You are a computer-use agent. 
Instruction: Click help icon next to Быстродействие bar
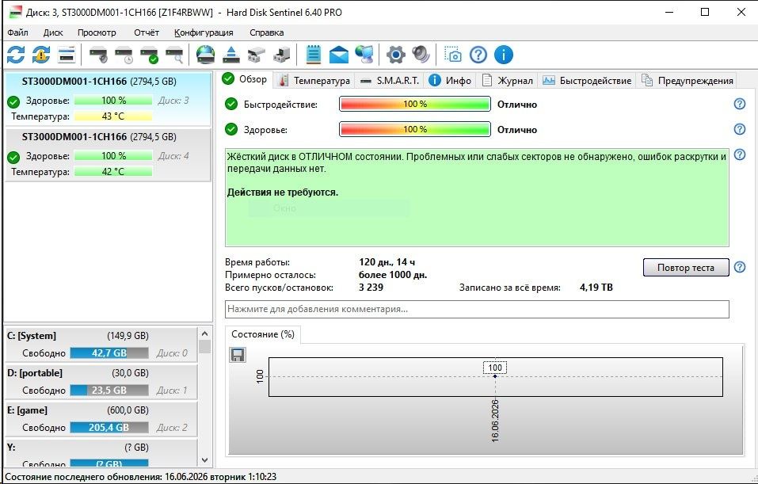(x=740, y=104)
